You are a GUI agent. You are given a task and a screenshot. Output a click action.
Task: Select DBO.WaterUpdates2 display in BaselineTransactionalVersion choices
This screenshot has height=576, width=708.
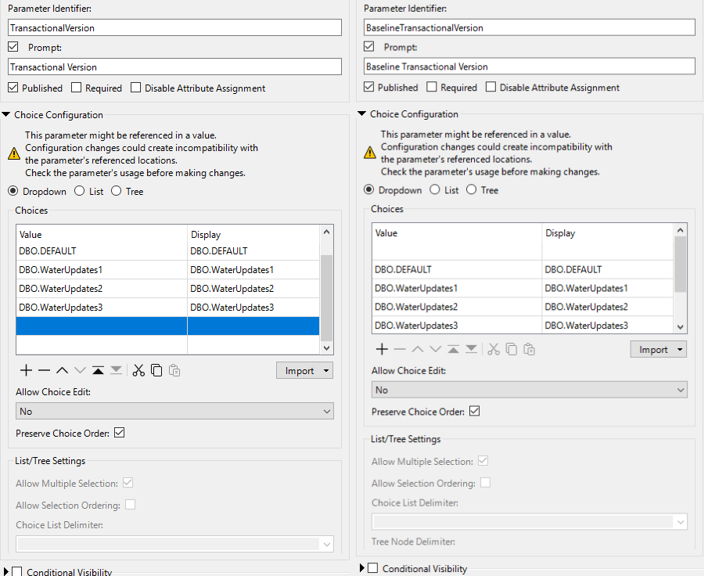coord(607,307)
